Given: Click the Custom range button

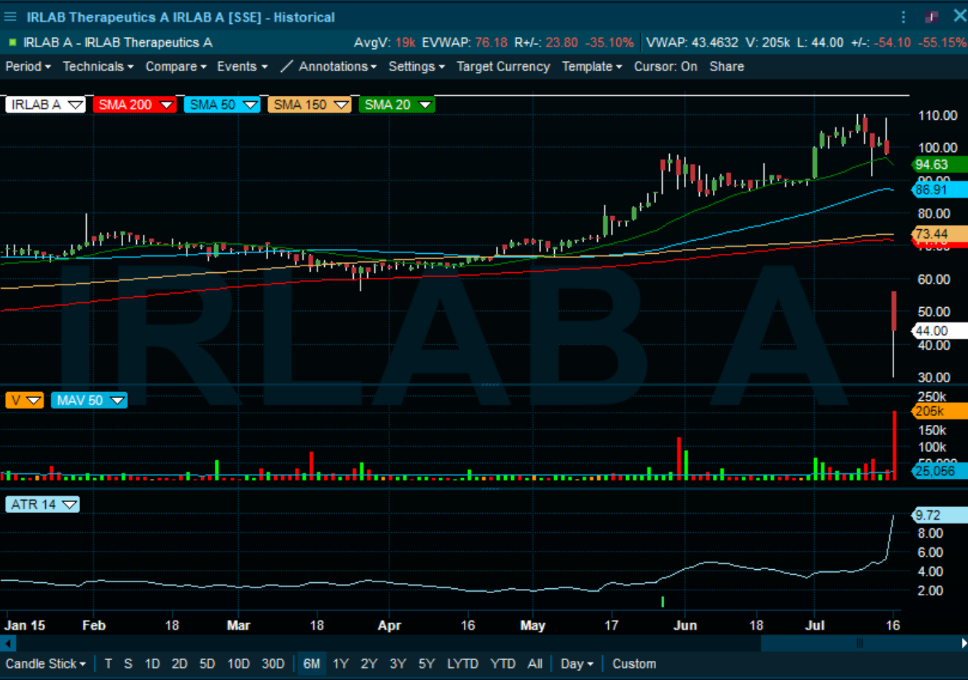Looking at the screenshot, I should pos(634,664).
